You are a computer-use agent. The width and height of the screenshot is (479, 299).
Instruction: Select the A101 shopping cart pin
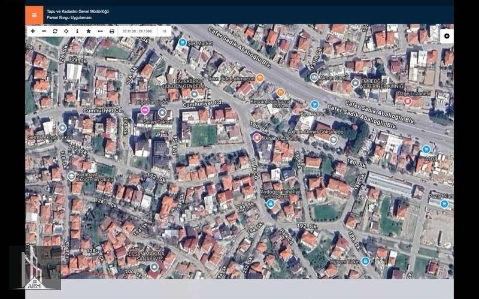coord(426,149)
